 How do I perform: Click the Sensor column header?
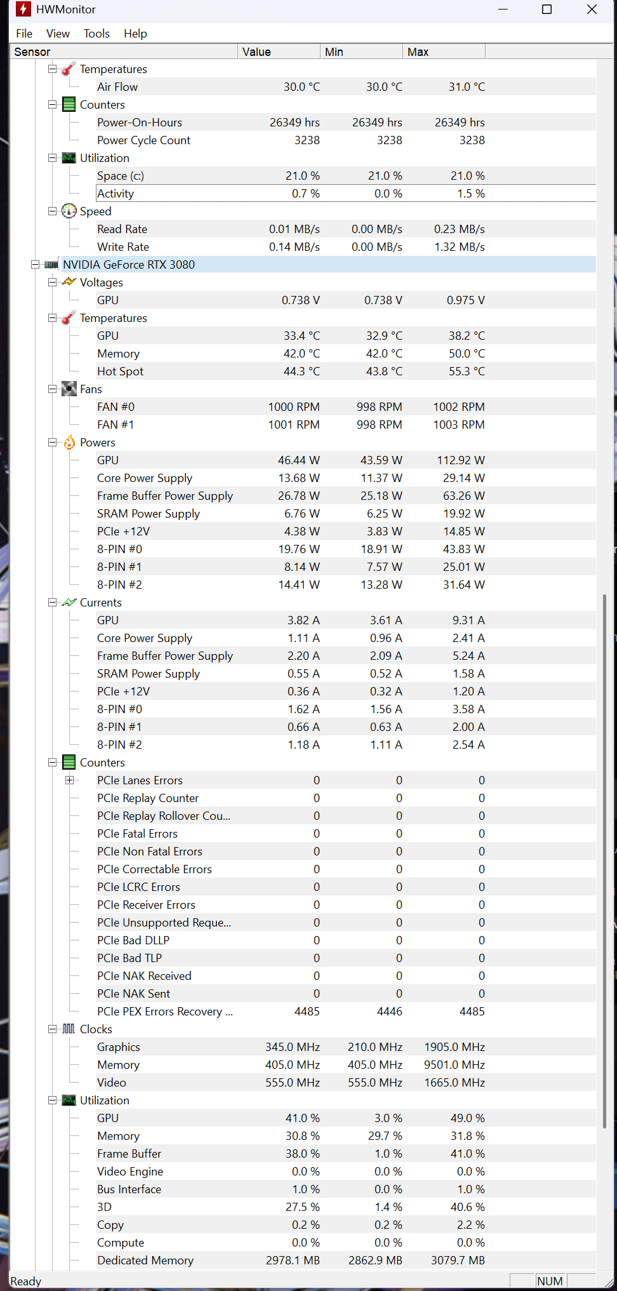tap(124, 52)
